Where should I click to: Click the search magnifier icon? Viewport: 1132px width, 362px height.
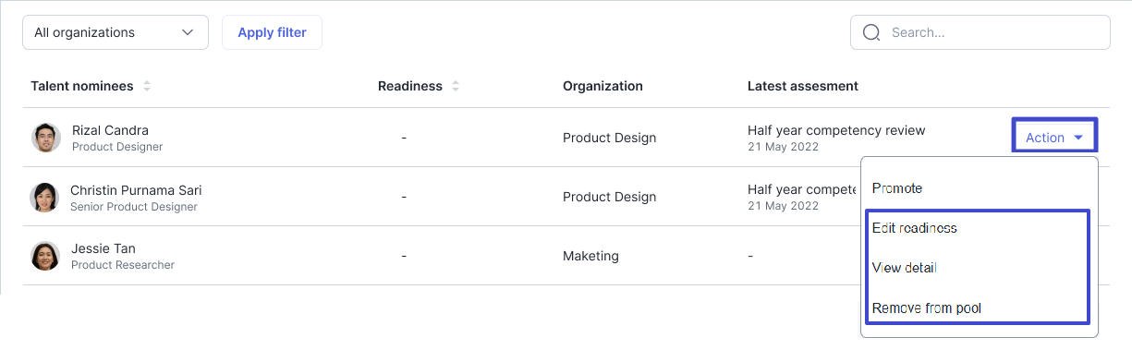[x=870, y=32]
